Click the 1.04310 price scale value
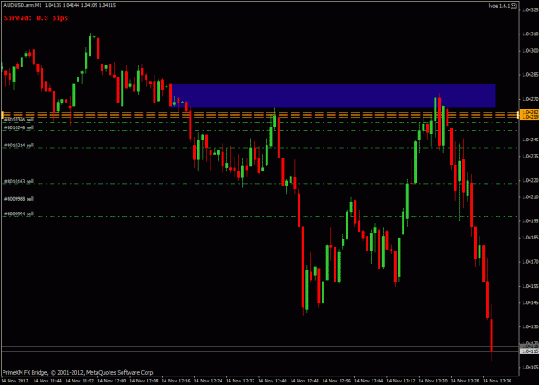The height and width of the screenshot is (385, 539). tap(530, 34)
